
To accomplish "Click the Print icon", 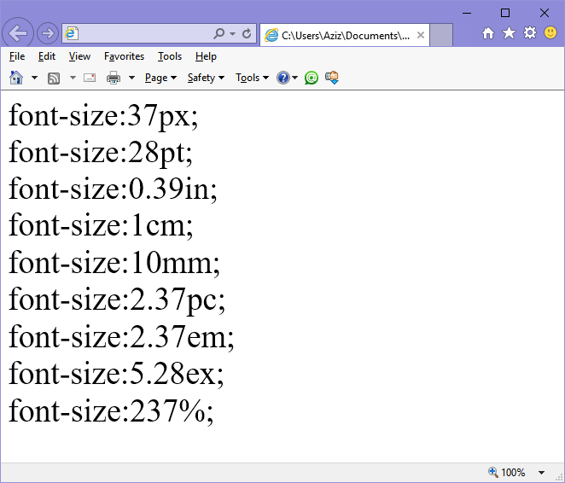I will [114, 78].
